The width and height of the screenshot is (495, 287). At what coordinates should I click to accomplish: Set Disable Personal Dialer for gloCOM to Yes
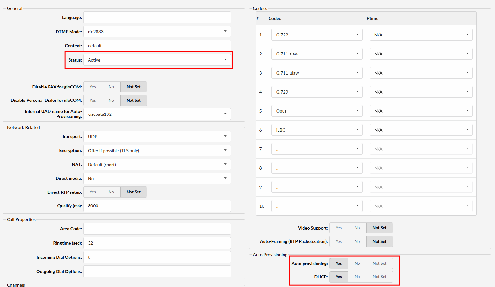pyautogui.click(x=93, y=100)
